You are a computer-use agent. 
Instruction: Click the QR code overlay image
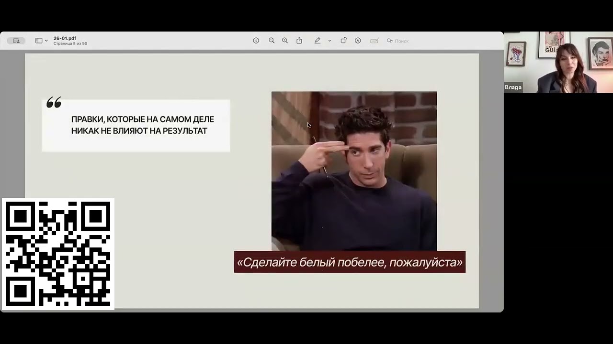coord(58,254)
